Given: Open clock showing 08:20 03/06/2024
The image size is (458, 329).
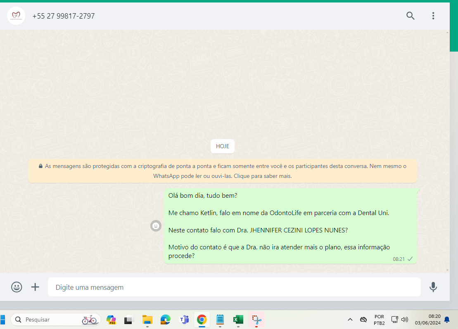Looking at the screenshot, I should [427, 320].
